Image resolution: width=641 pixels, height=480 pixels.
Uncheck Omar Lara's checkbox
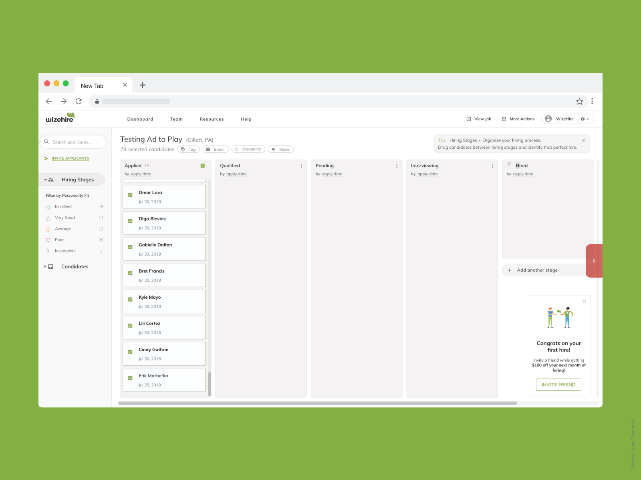coord(130,195)
